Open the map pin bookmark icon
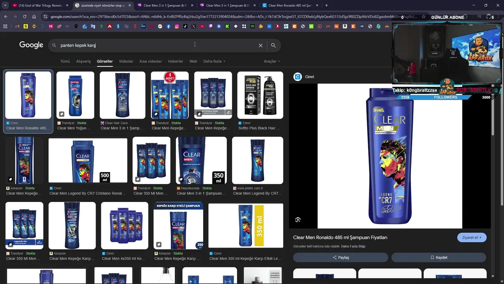The image size is (504, 284). (76, 26)
